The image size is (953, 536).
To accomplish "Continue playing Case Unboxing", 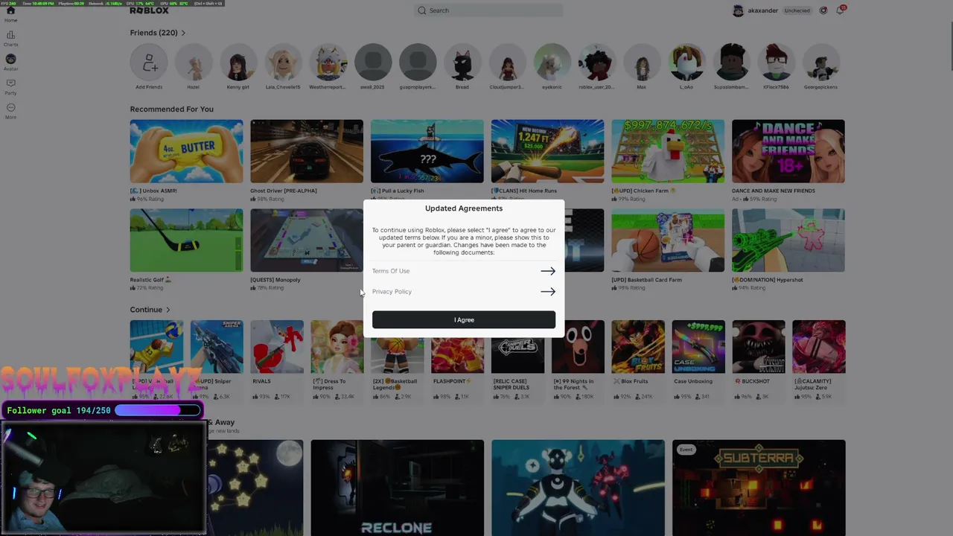I will click(x=698, y=347).
